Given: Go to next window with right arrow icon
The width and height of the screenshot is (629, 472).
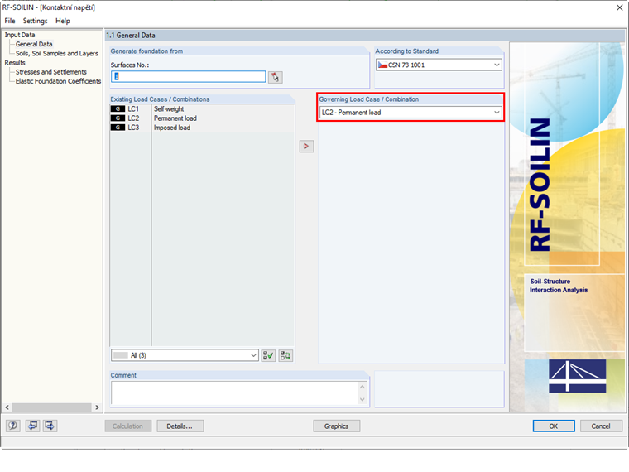Looking at the screenshot, I should tap(50, 426).
